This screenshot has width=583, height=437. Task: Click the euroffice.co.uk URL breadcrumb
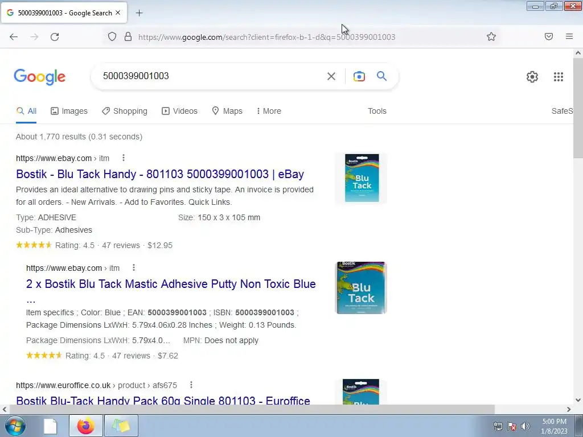pyautogui.click(x=96, y=385)
